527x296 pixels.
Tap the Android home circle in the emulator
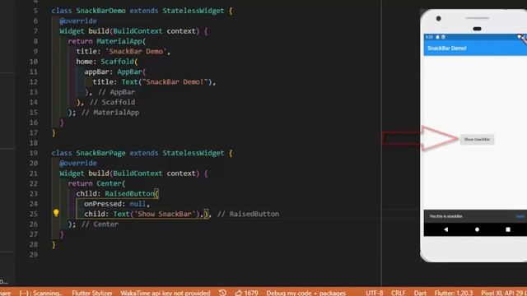[477, 229]
